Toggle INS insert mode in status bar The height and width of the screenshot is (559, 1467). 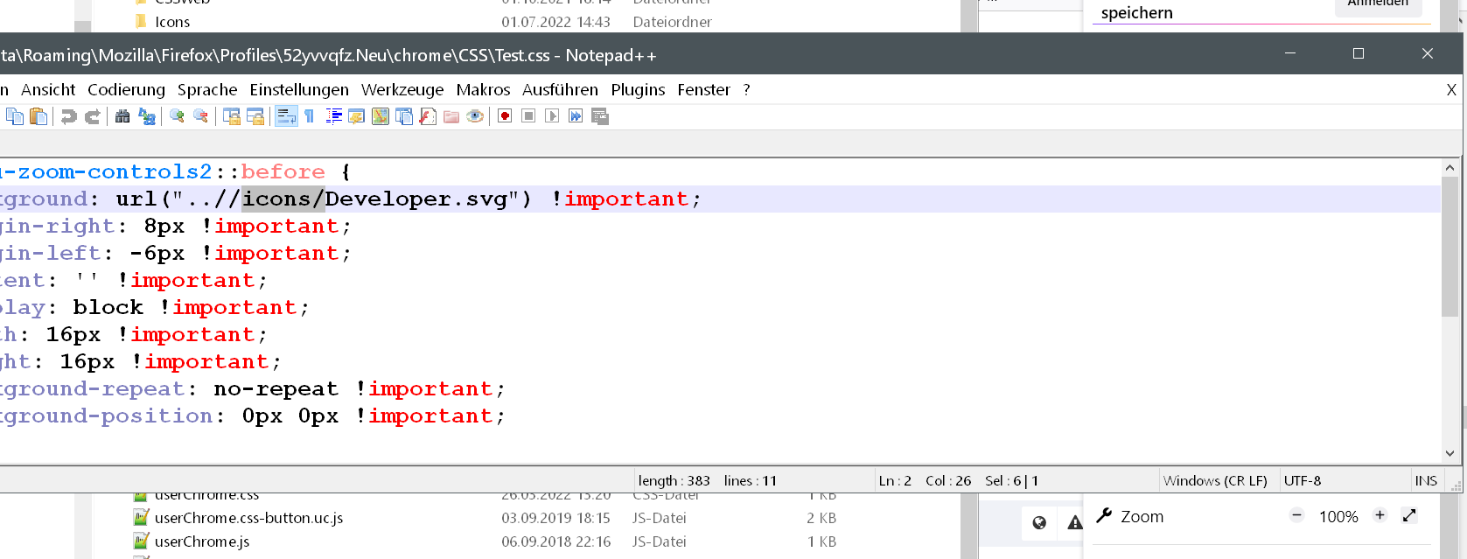pyautogui.click(x=1425, y=480)
